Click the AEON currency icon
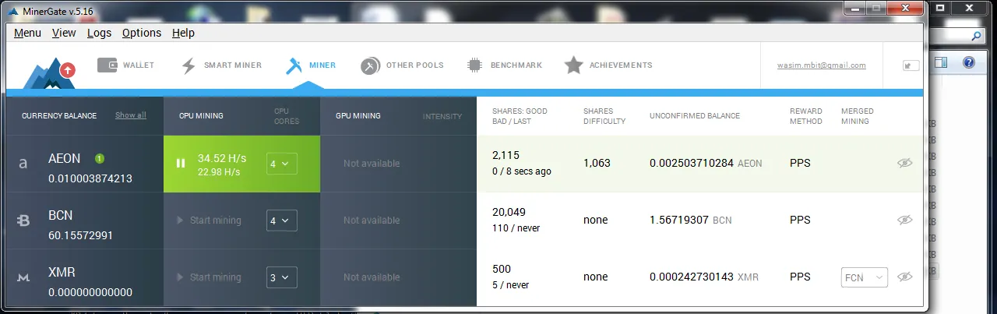 pos(23,164)
